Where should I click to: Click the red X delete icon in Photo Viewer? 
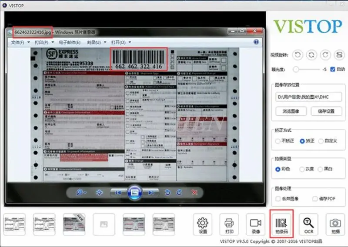click(x=194, y=192)
